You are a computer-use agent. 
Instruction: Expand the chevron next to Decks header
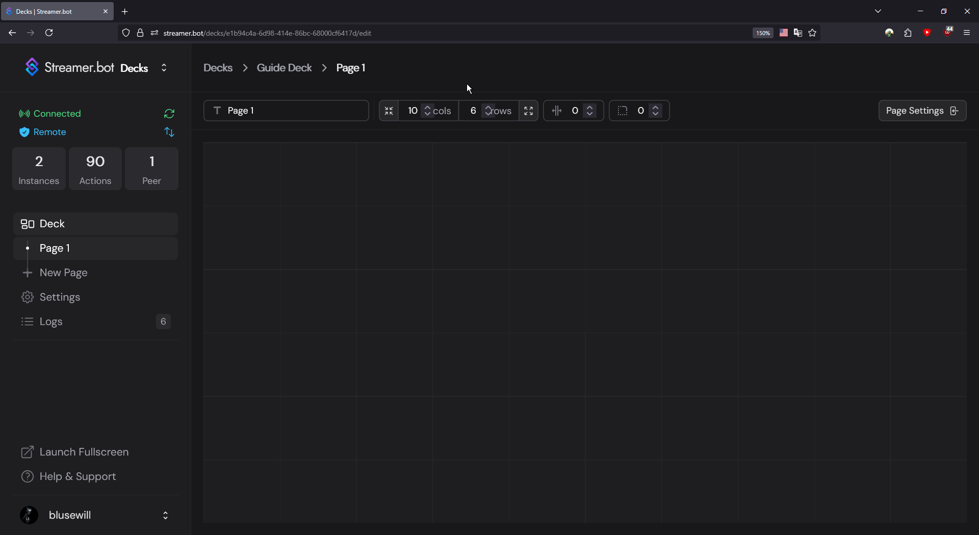tap(164, 67)
